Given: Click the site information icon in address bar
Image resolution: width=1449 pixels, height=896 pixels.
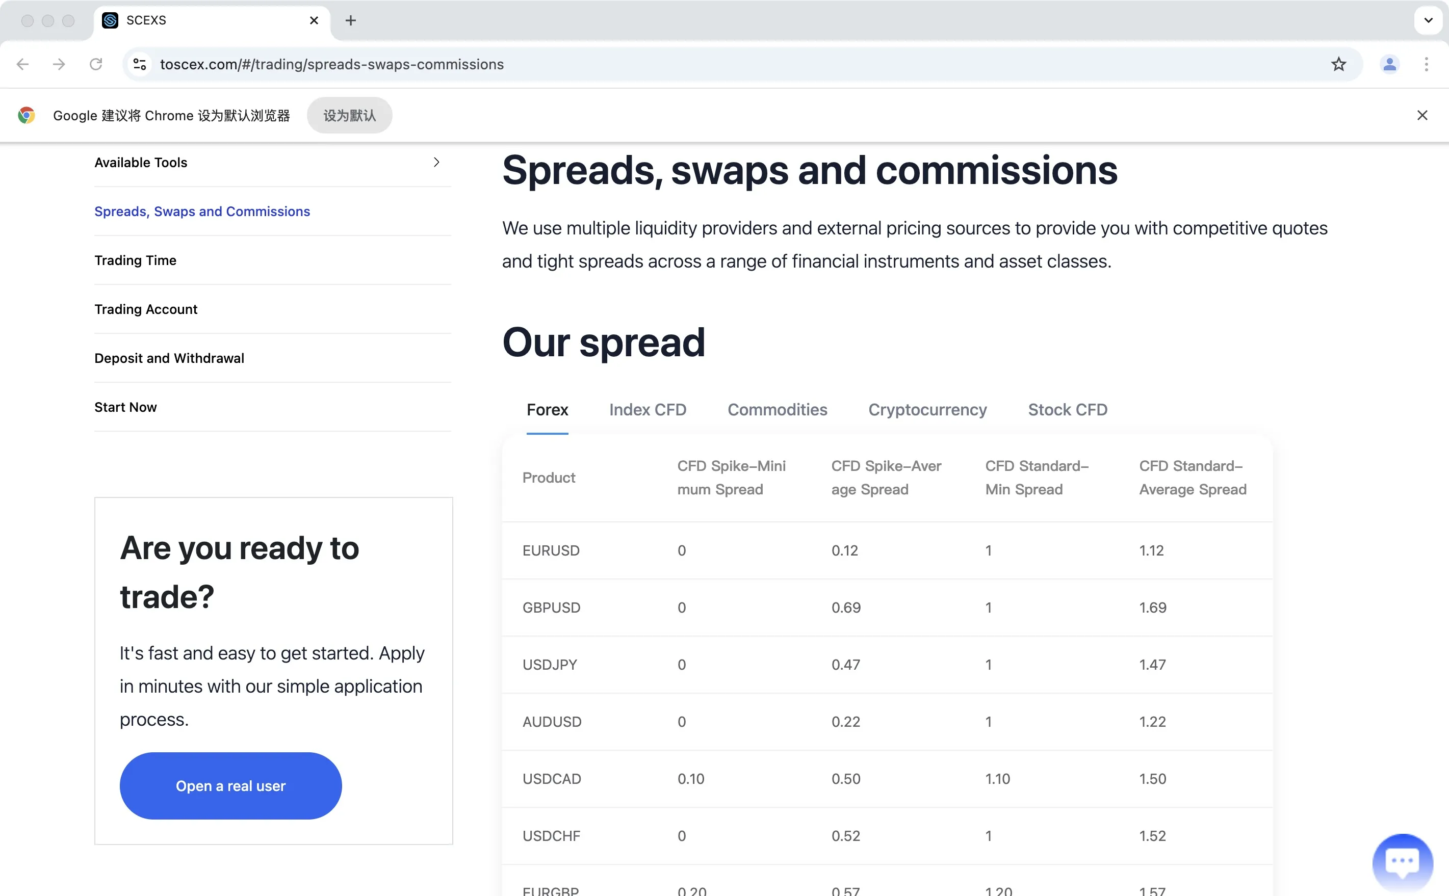Looking at the screenshot, I should click(x=140, y=64).
